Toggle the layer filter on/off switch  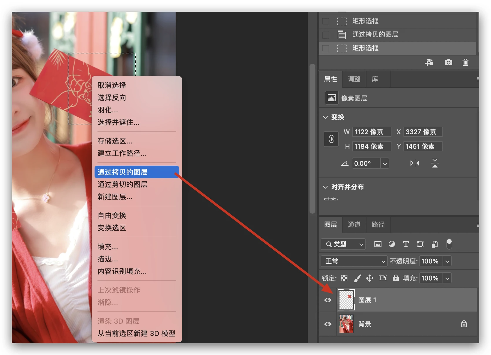[x=449, y=244]
